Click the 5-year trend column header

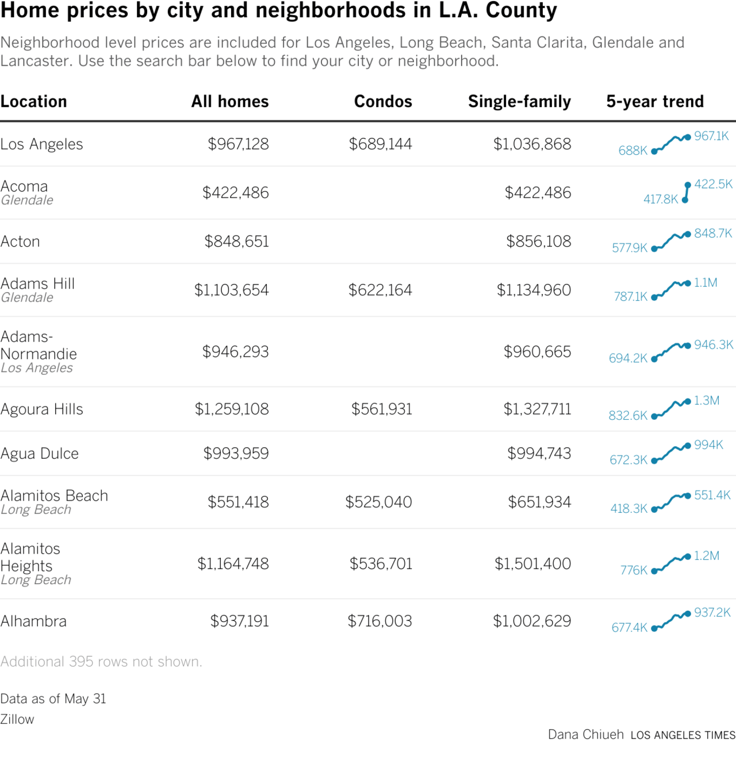pyautogui.click(x=655, y=102)
